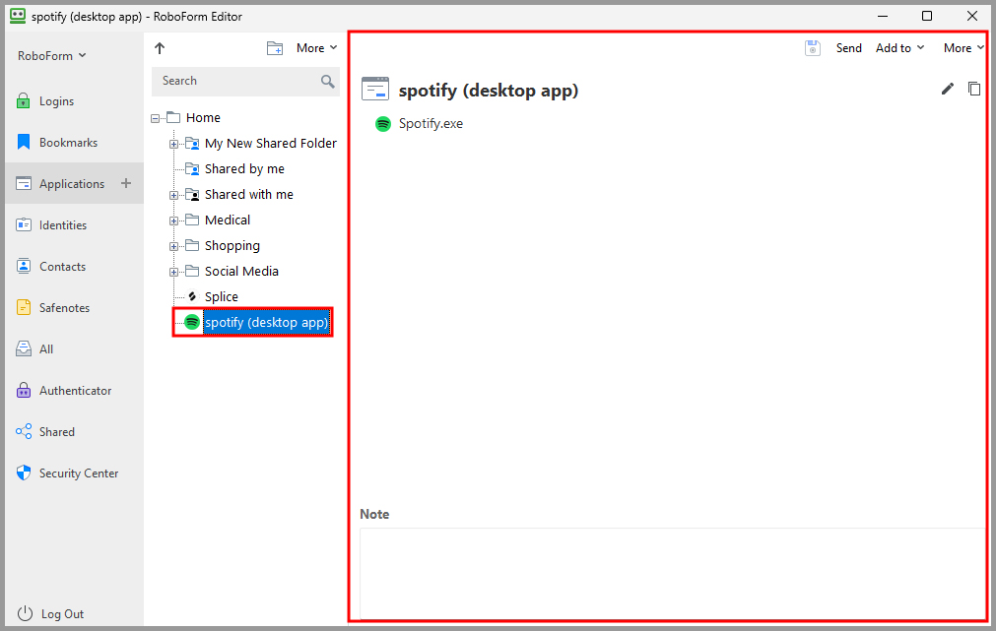This screenshot has height=631, width=996.
Task: Select the Home folder
Action: [x=203, y=117]
